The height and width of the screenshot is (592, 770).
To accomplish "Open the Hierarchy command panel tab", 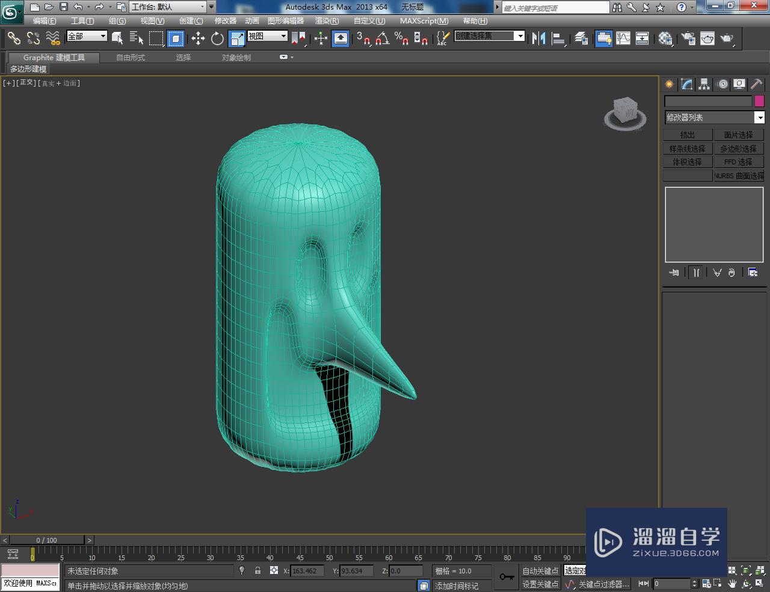I will point(704,84).
